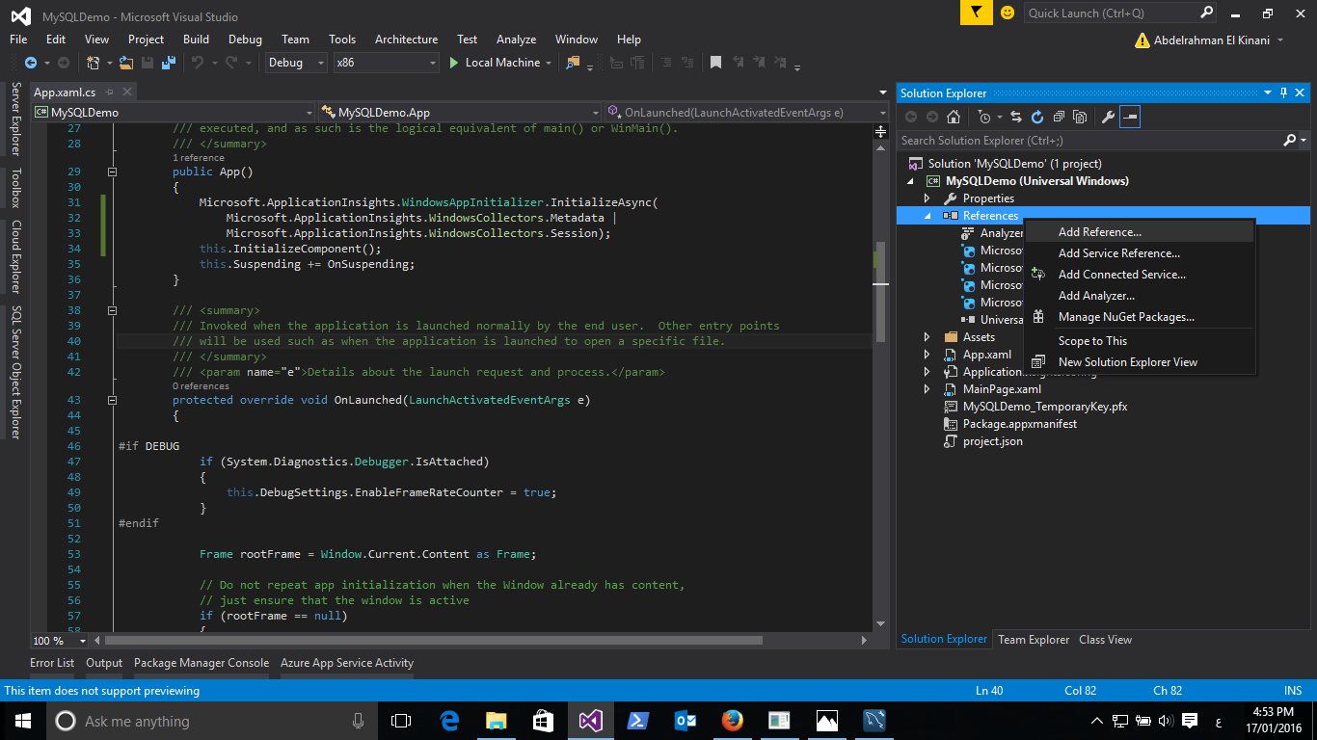Choose Manage NuGet Packages... menu entry
This screenshot has width=1317, height=740.
coord(1126,317)
